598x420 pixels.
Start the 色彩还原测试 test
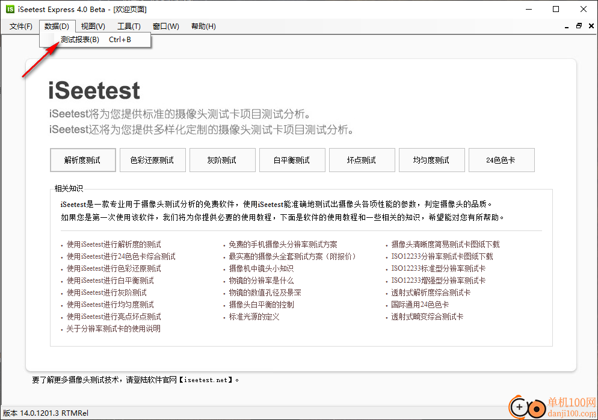[153, 160]
